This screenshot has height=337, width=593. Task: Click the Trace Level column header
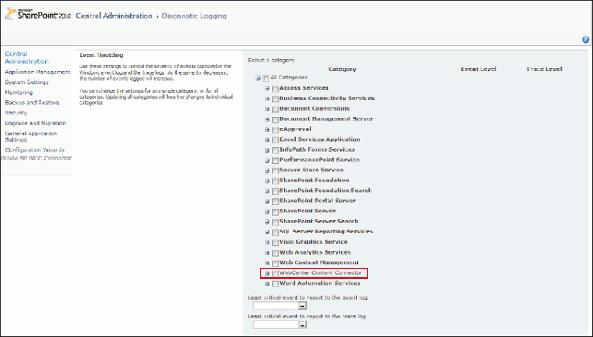544,69
